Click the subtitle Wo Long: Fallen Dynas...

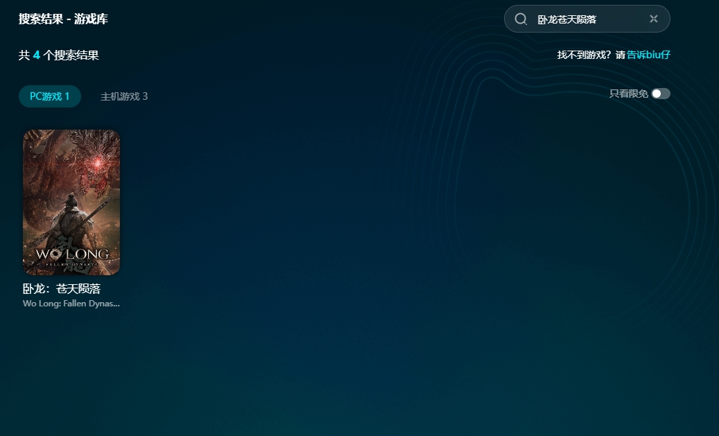[71, 304]
